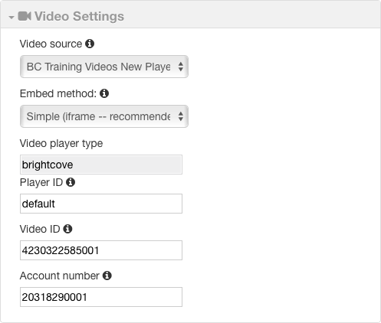This screenshot has height=323, width=381.
Task: Click into the Video ID input field
Action: point(101,250)
